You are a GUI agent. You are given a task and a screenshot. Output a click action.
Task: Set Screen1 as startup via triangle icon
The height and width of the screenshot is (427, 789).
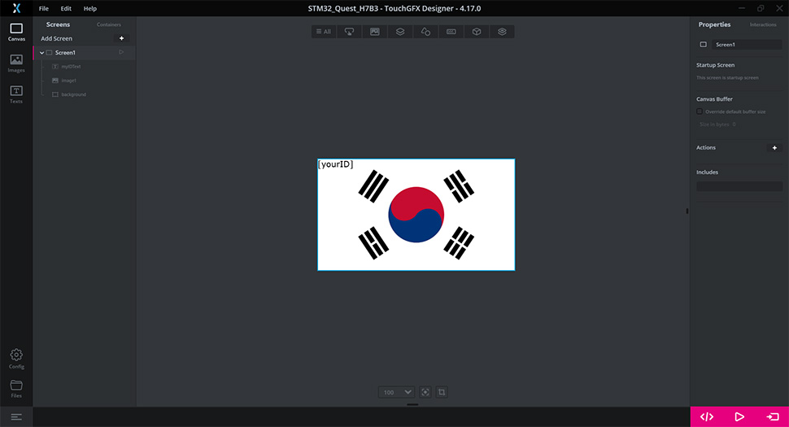[121, 52]
